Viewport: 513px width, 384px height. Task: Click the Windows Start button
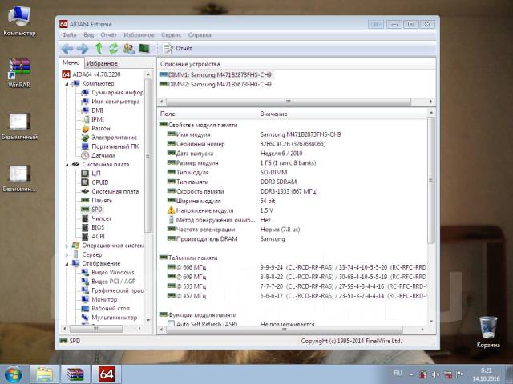coord(14,374)
